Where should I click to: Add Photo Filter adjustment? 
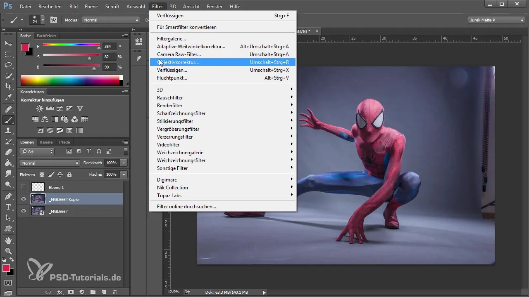[65, 120]
